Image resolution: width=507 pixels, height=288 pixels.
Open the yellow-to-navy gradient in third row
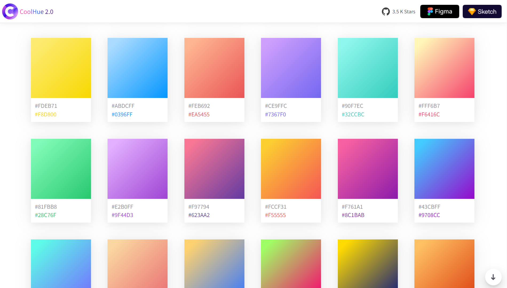coord(368,264)
